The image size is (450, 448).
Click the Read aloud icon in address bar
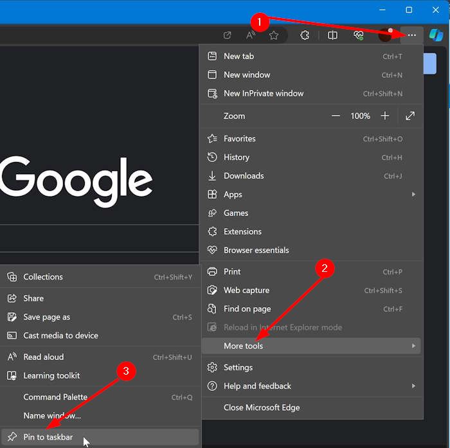coord(251,35)
